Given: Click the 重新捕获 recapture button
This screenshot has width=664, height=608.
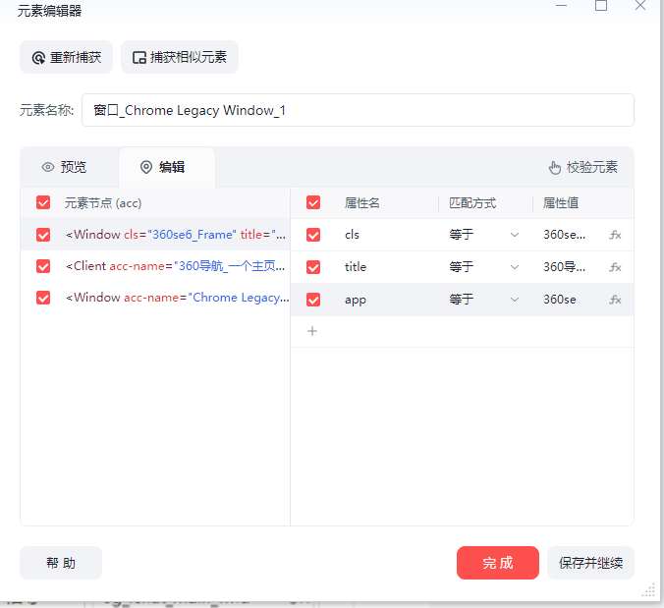Looking at the screenshot, I should (67, 57).
